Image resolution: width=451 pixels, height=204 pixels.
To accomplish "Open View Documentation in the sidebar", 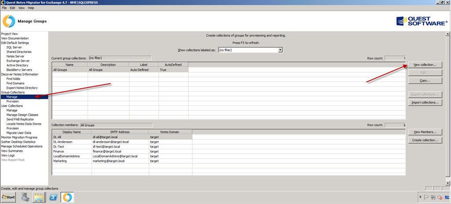I will (15, 38).
